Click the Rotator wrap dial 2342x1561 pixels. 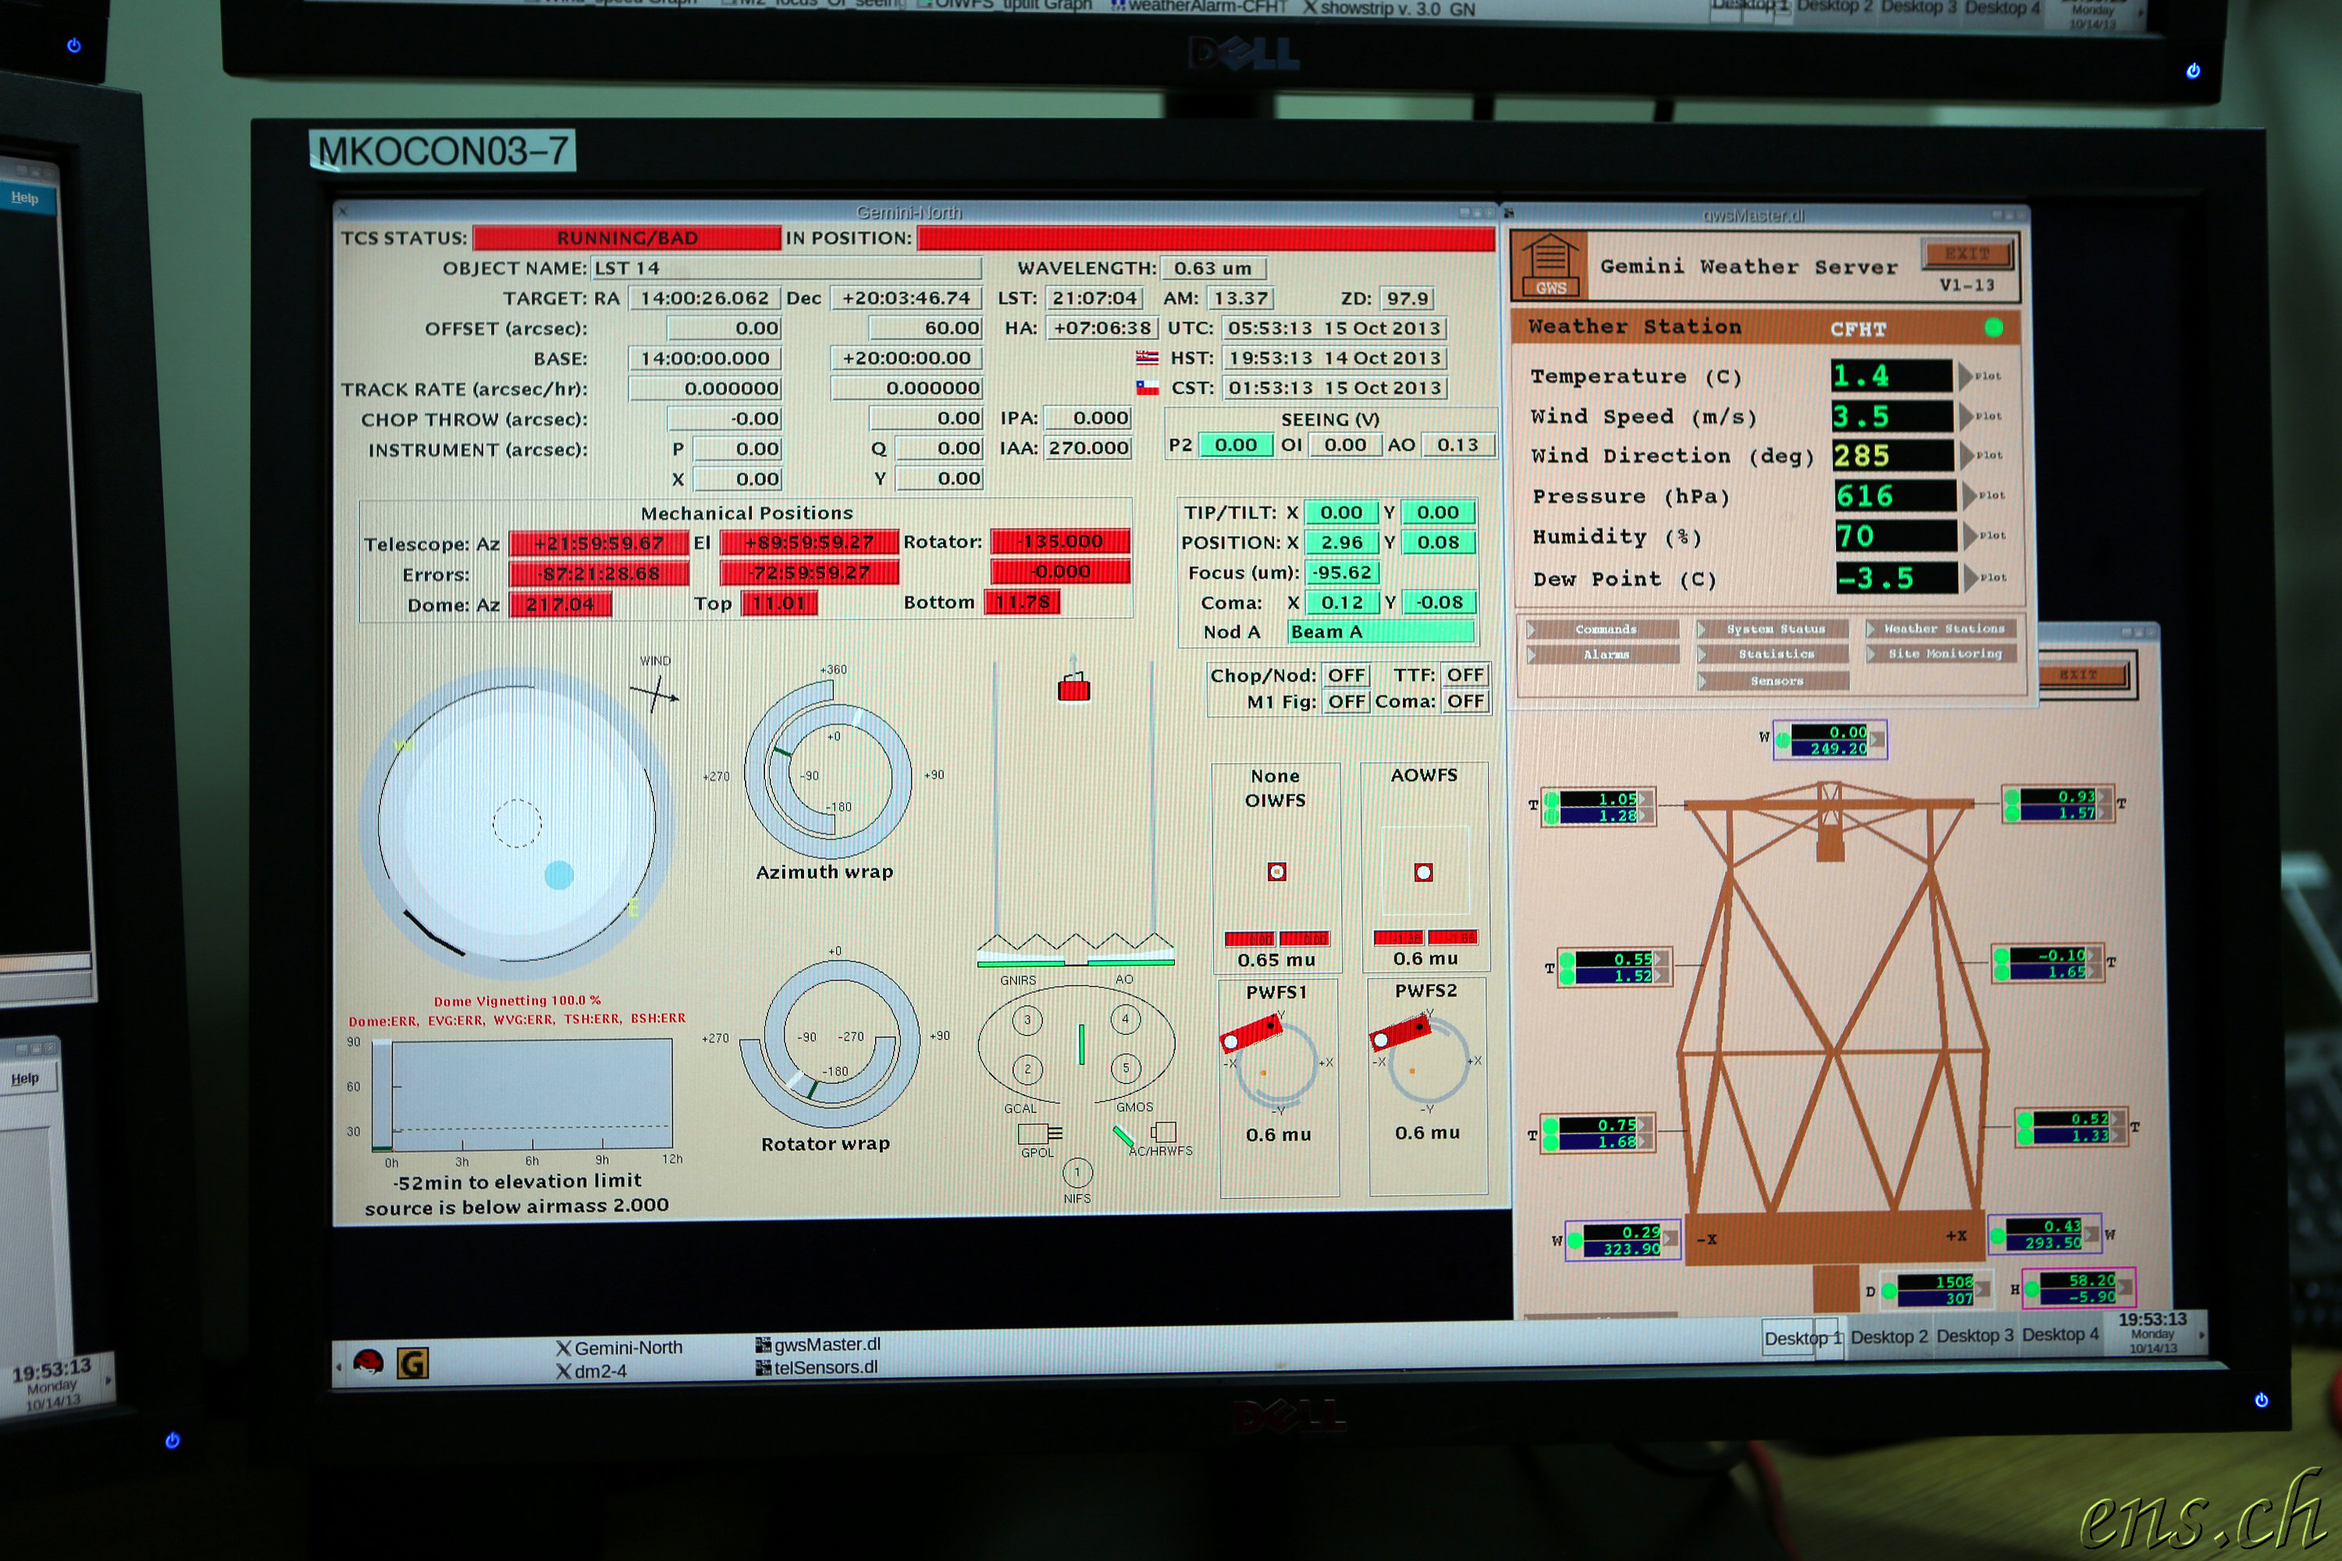(x=831, y=1044)
